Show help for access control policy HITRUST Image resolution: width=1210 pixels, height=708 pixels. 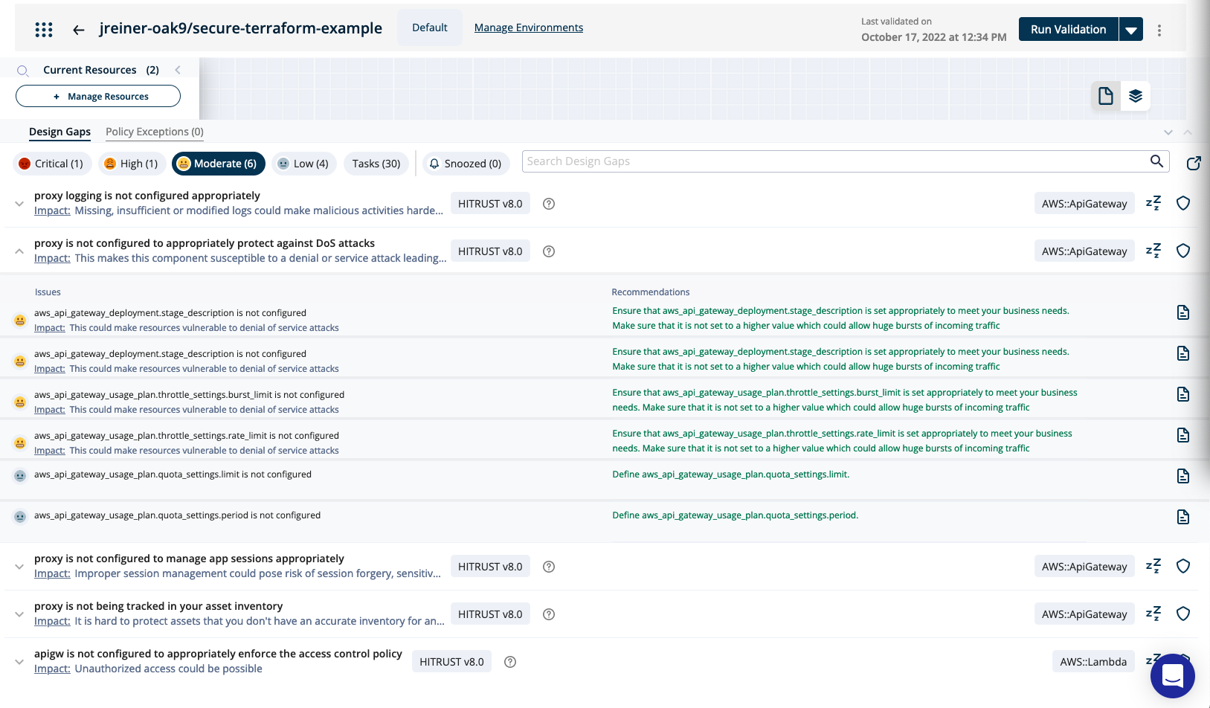pos(510,662)
